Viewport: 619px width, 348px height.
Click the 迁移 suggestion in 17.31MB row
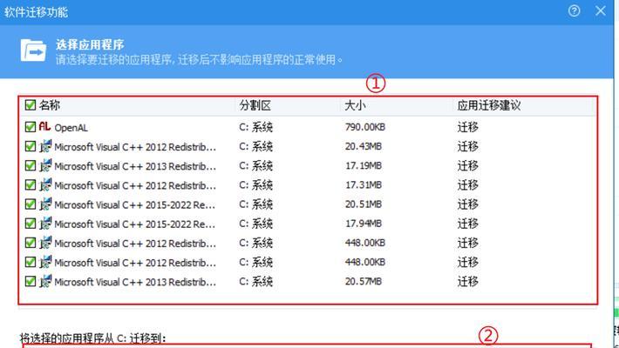pos(468,184)
